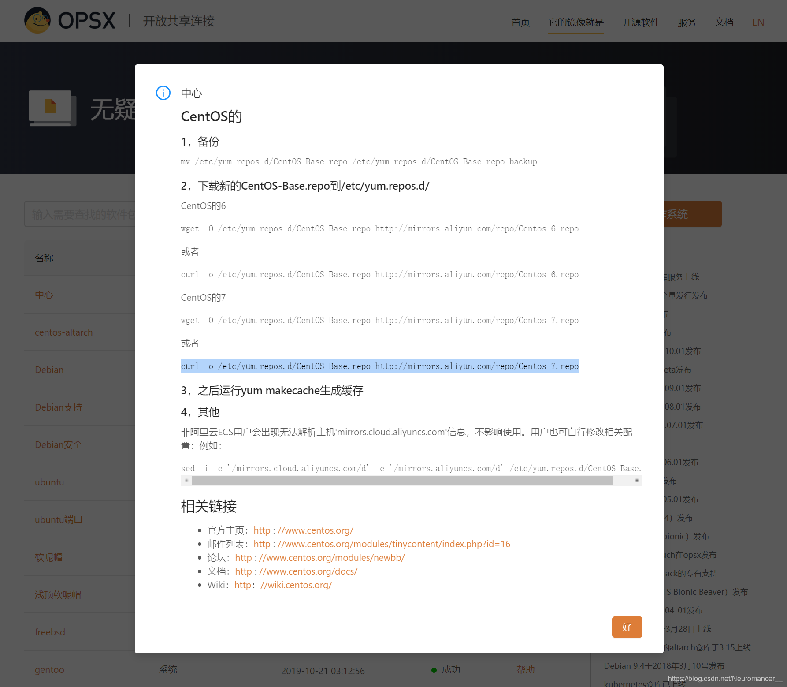Click the software package search field
The width and height of the screenshot is (787, 687).
80,214
